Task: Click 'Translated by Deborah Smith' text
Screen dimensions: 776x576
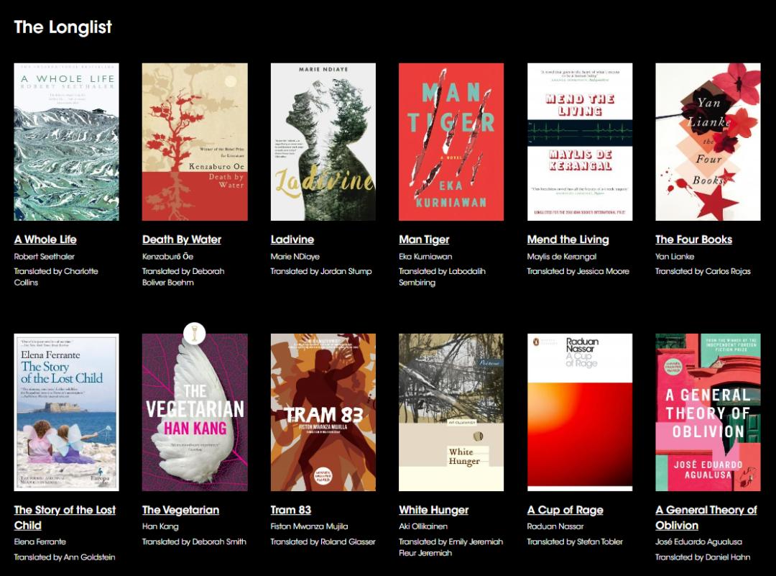Action: coord(194,541)
